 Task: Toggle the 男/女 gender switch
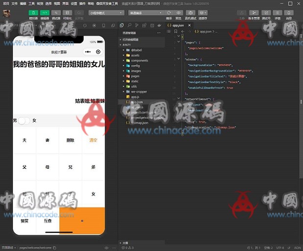click(x=24, y=121)
